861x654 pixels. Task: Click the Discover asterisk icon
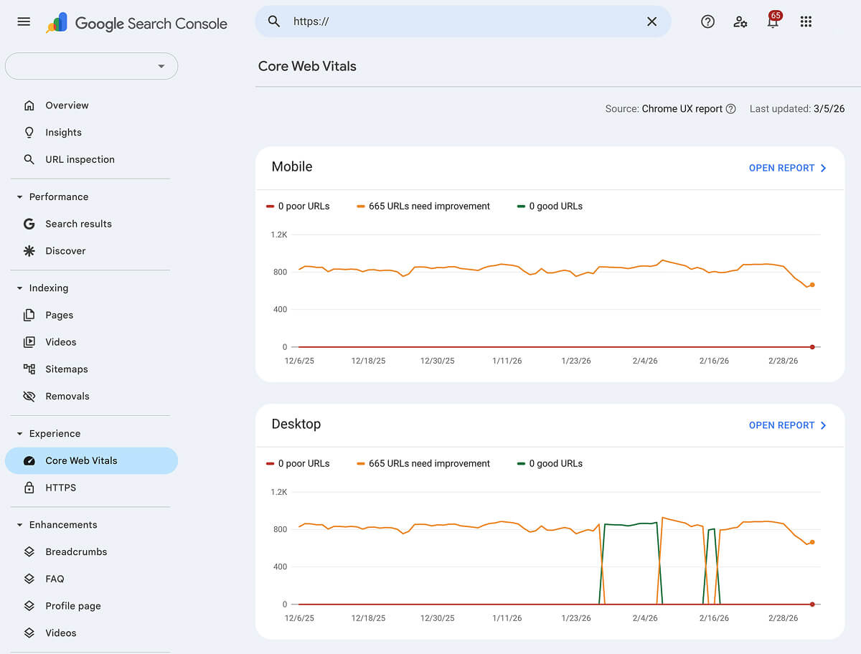pos(29,251)
